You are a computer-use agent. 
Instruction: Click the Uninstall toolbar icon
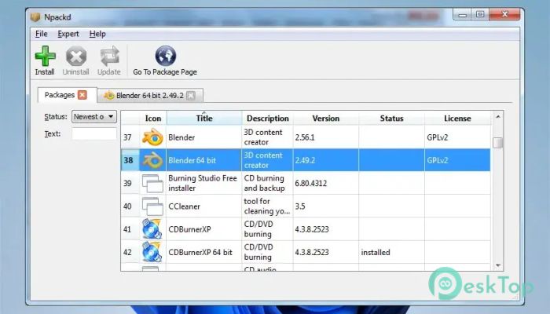click(x=76, y=56)
